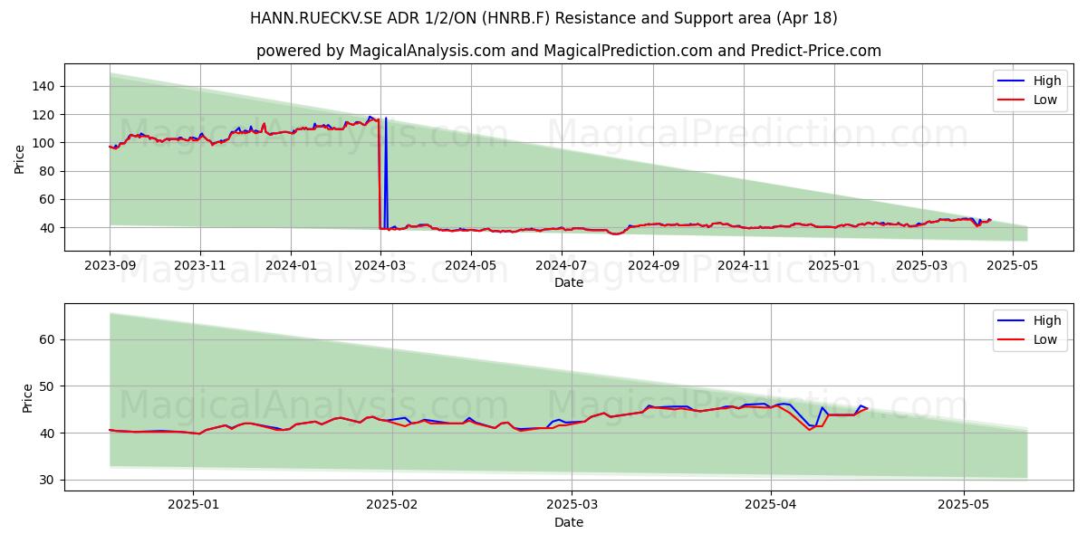Click the '2023-09' tick label
The height and width of the screenshot is (543, 1087).
point(110,265)
